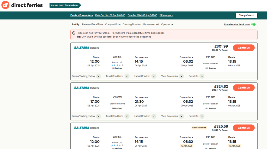Open outbound 913 Reviews in the £324.82 card

pyautogui.click(x=117, y=108)
